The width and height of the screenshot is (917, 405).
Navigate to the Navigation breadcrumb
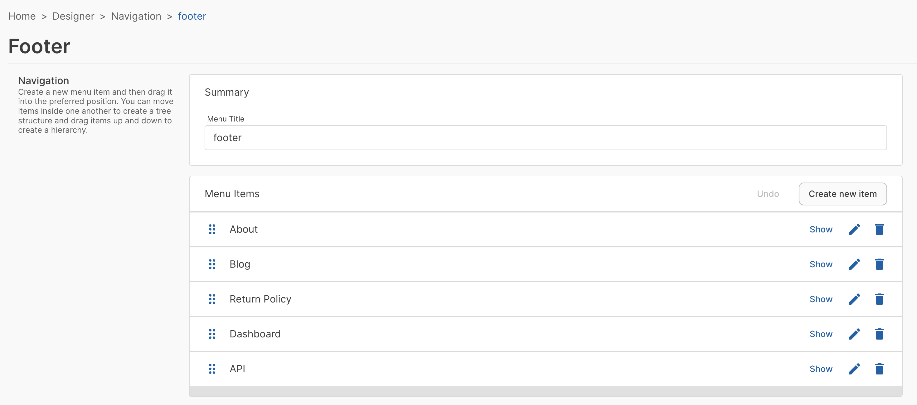tap(136, 16)
